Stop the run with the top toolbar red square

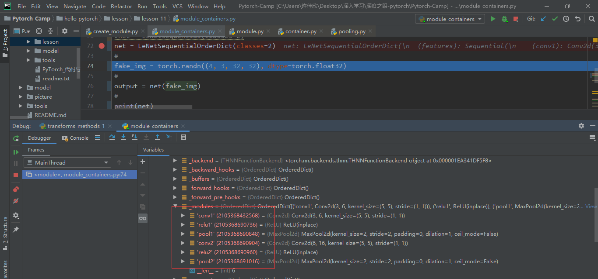(x=516, y=19)
